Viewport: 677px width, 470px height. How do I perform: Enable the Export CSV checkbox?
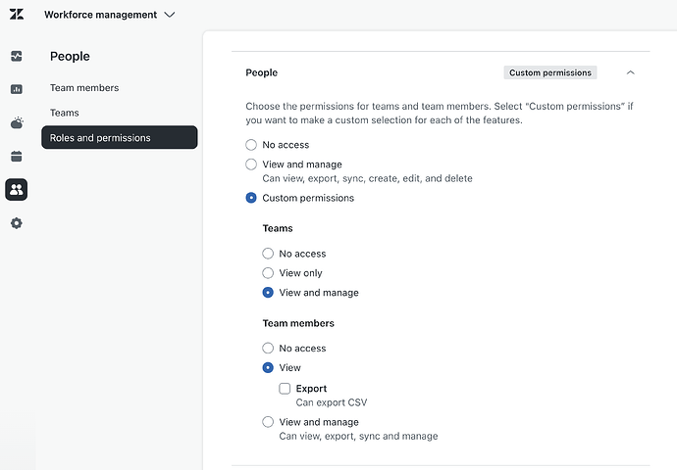click(x=285, y=389)
